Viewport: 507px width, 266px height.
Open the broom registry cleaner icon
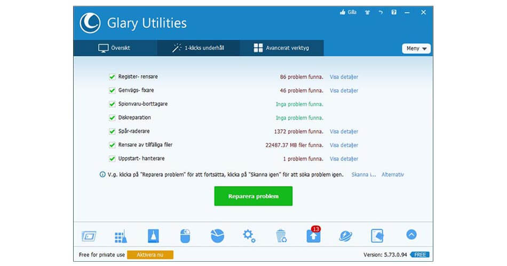[x=121, y=236]
